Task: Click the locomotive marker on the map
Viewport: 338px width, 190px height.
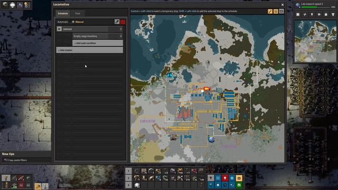Action: 206,89
